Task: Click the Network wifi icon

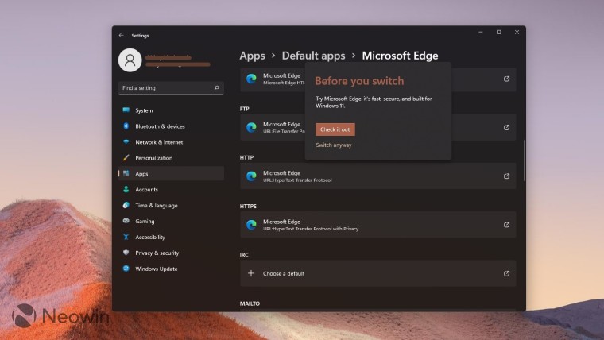Action: (126, 141)
